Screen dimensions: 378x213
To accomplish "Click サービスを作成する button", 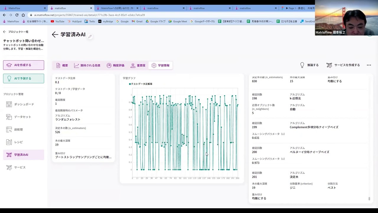I will click(343, 65).
